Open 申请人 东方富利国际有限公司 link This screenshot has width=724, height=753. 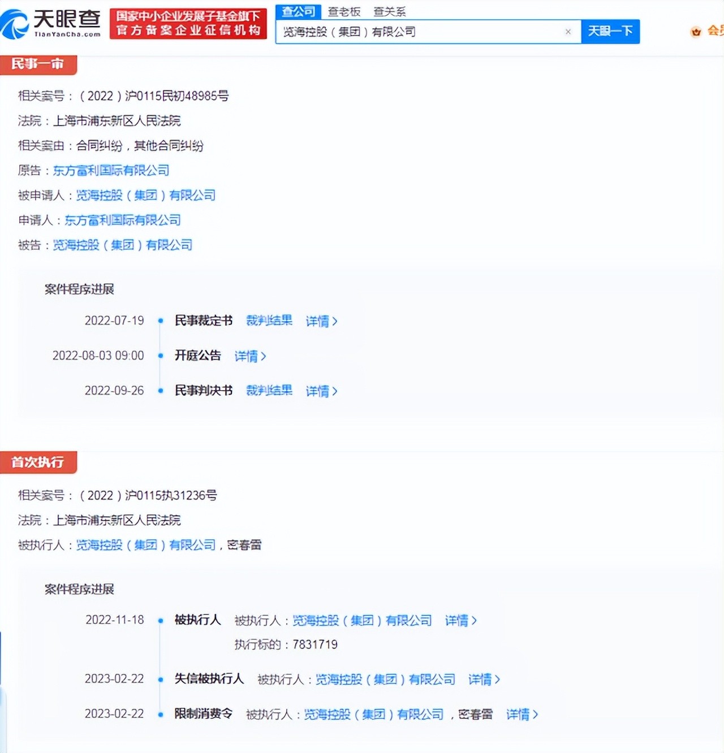pyautogui.click(x=123, y=220)
